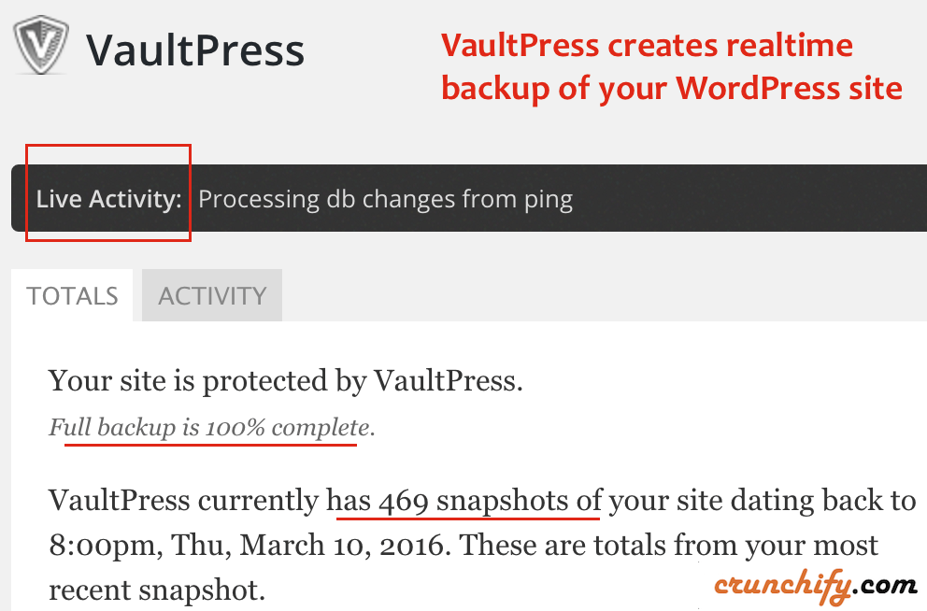
Task: Click the VaultPress wordmark title
Action: (x=195, y=50)
